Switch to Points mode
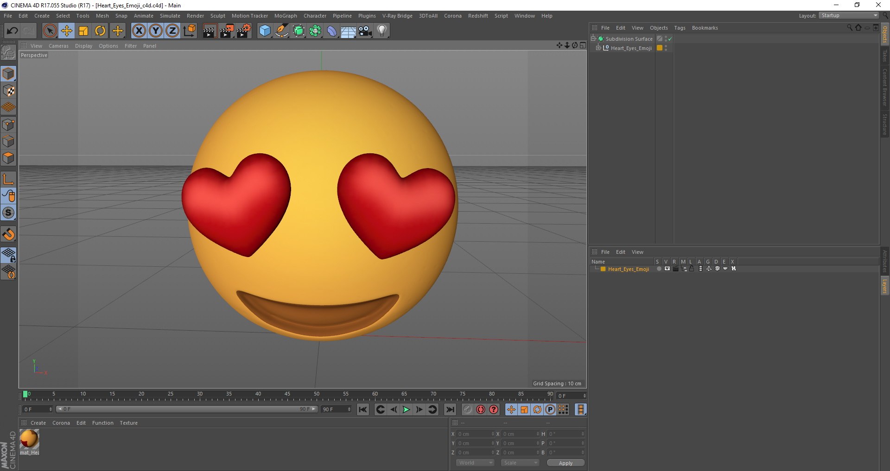Screen dimensions: 890x471 [x=8, y=125]
